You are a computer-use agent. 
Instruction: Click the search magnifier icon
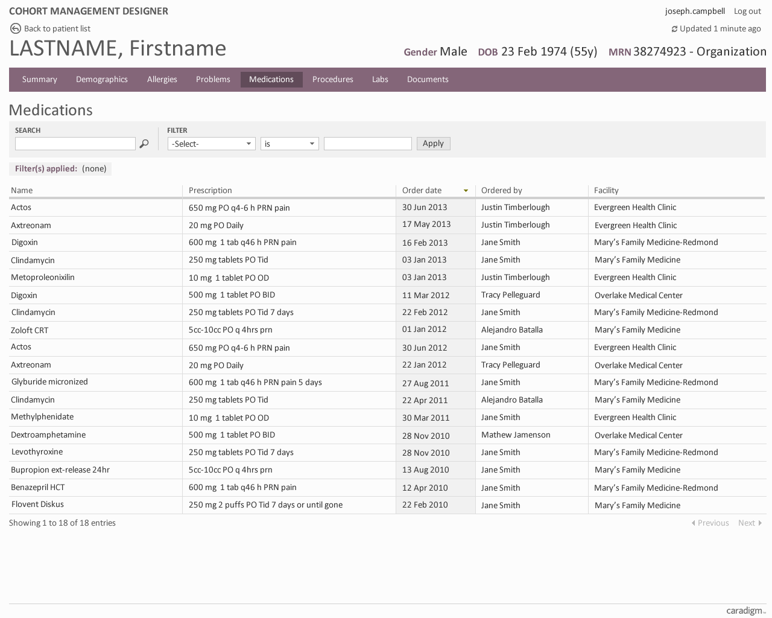(x=144, y=144)
